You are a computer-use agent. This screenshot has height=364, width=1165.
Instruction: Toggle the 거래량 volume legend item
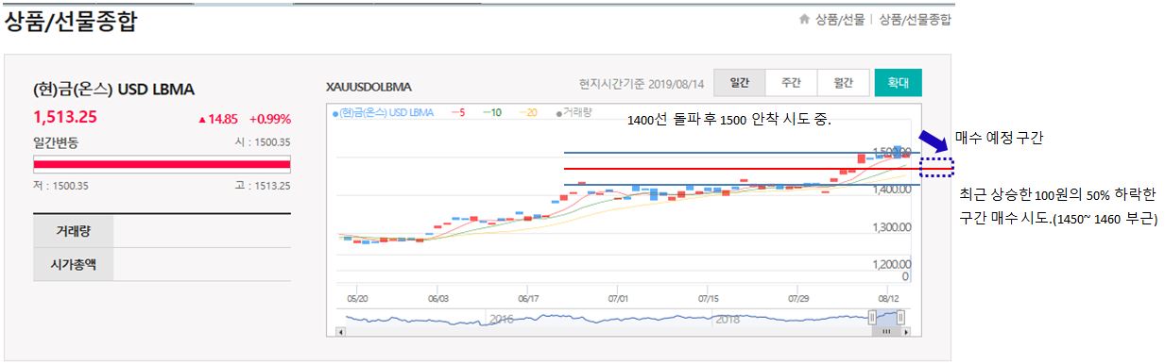pyautogui.click(x=574, y=112)
